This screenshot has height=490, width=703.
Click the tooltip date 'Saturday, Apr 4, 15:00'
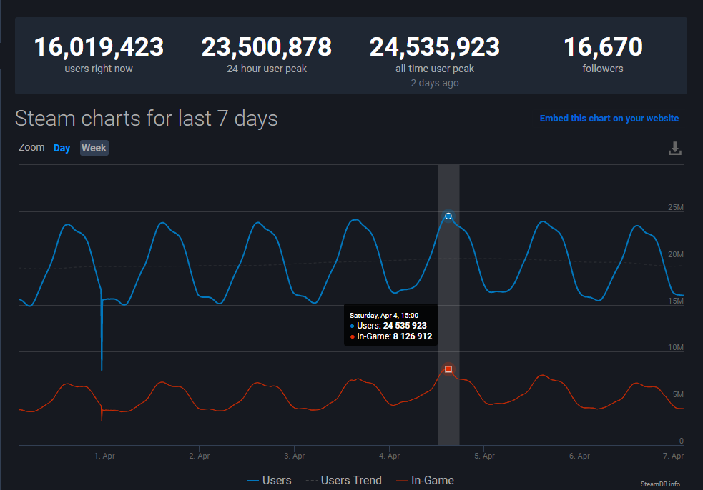384,315
